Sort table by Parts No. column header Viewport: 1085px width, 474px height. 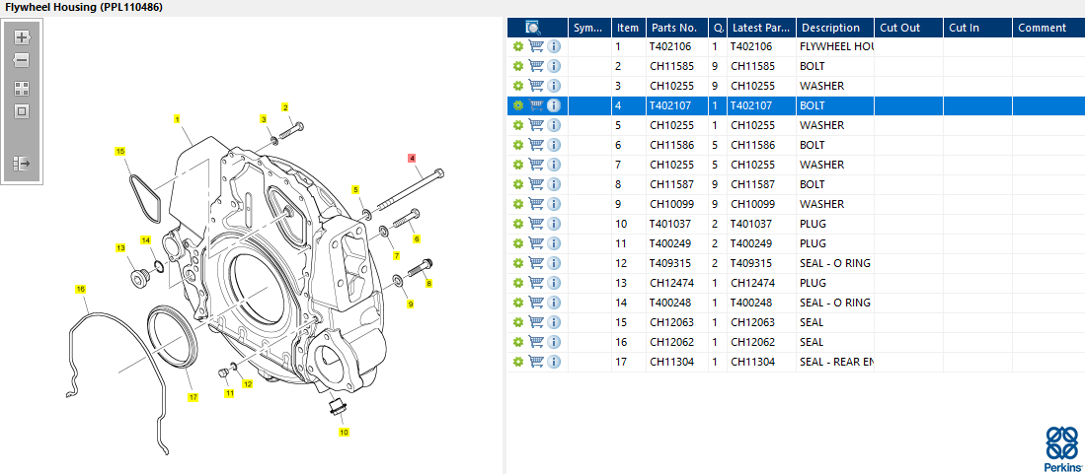[x=673, y=28]
